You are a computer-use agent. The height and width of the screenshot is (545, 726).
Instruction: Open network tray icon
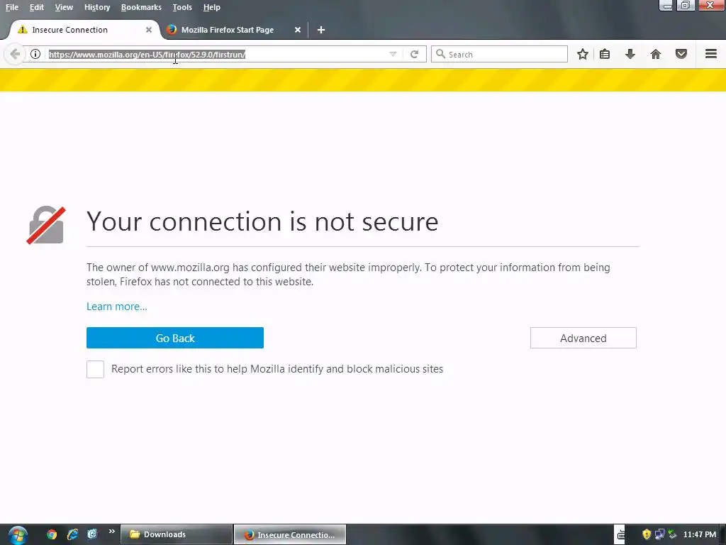tap(659, 535)
